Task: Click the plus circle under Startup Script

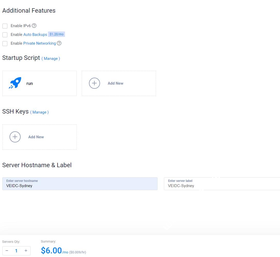Action: [x=94, y=83]
